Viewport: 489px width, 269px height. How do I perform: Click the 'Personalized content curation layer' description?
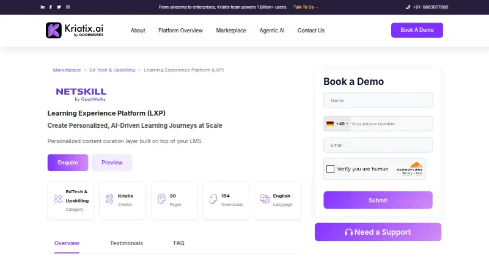click(124, 141)
